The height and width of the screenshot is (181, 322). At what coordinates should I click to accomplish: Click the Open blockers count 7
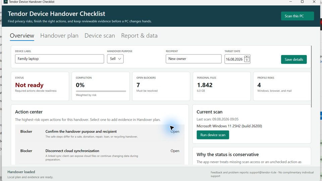tap(138, 85)
